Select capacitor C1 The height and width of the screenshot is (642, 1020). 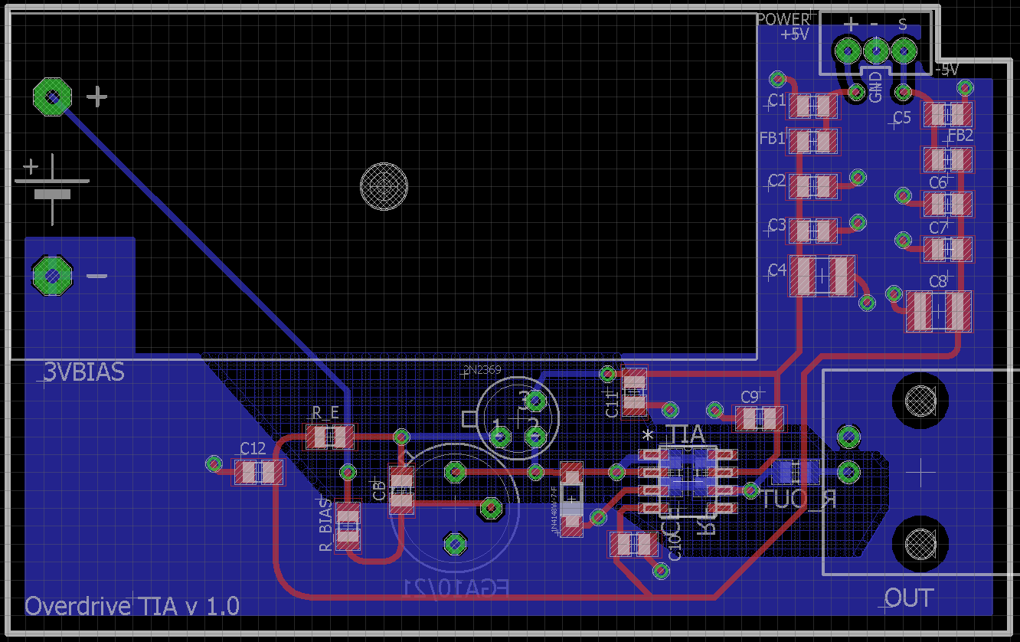(x=813, y=106)
